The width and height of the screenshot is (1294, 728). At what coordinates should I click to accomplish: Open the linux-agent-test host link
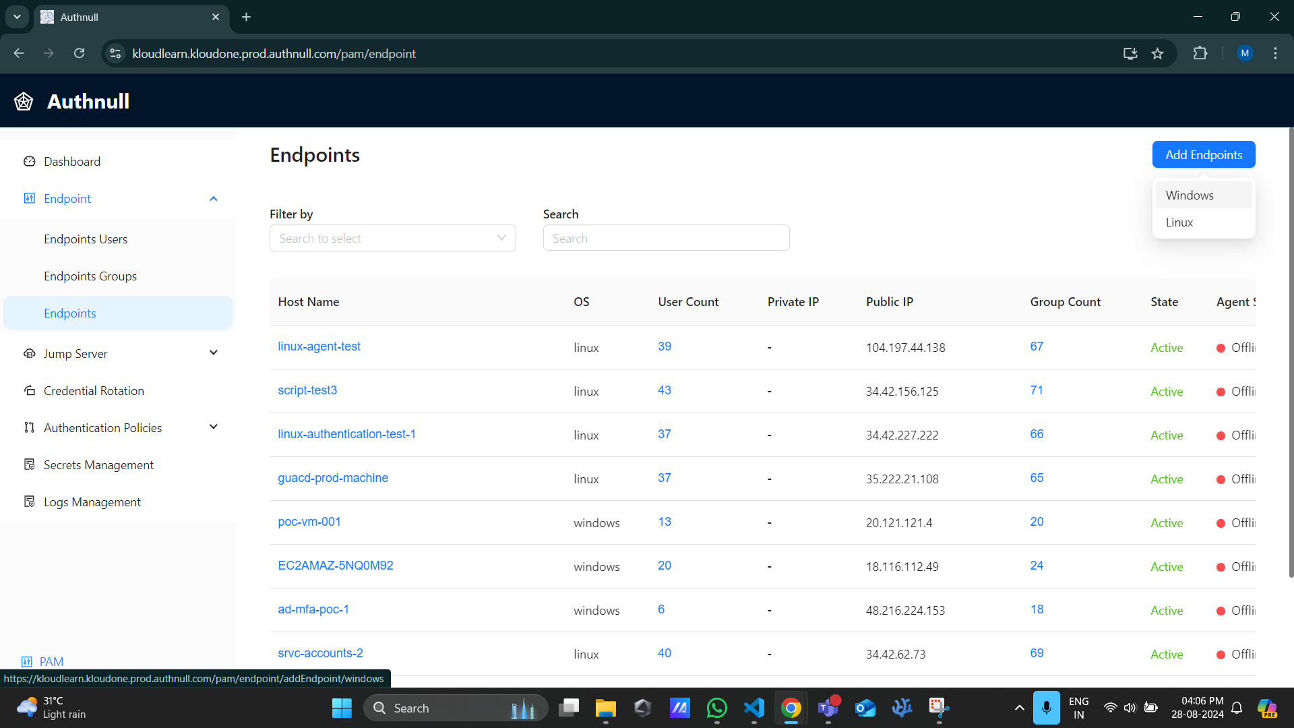319,346
